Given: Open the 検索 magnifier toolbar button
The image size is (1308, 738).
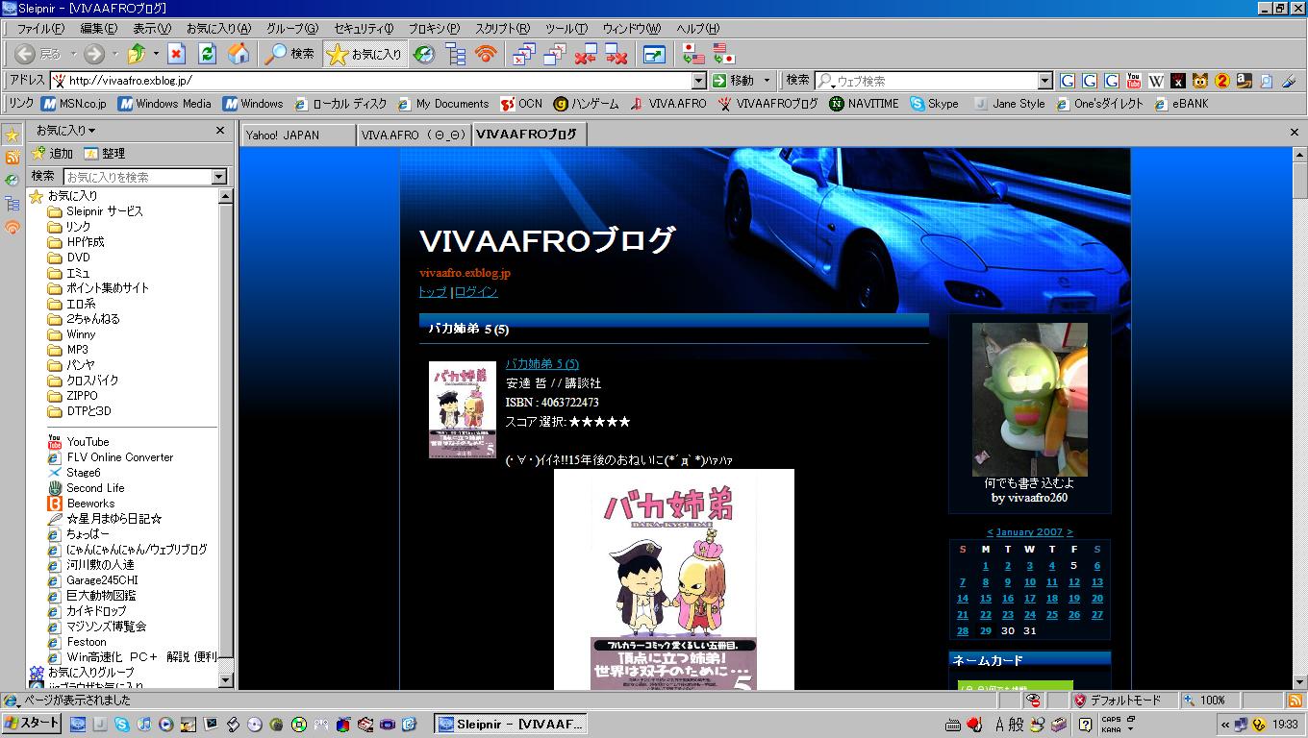Looking at the screenshot, I should pyautogui.click(x=289, y=54).
